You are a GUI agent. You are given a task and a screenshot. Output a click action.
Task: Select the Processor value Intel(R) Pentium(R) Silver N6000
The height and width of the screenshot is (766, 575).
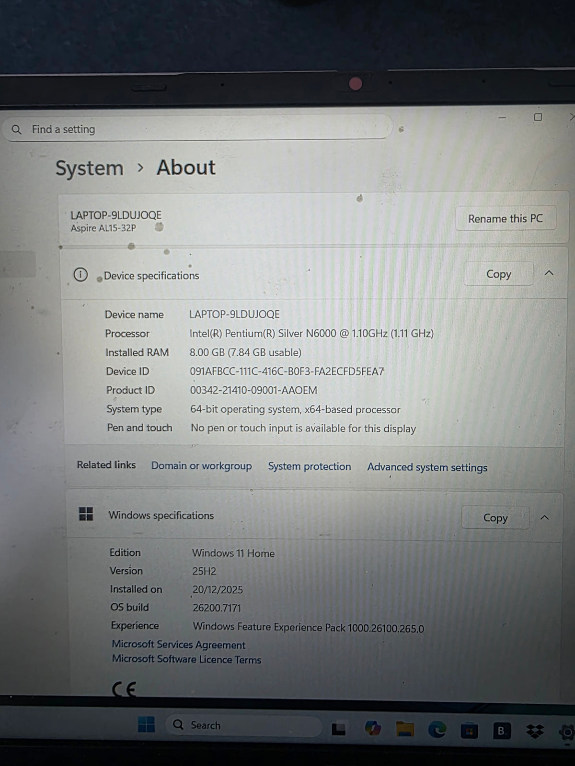(x=311, y=333)
